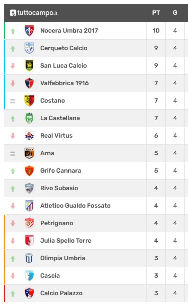The width and height of the screenshot is (188, 307).
Task: Open the Rivo Subasio team link
Action: [x=59, y=188]
